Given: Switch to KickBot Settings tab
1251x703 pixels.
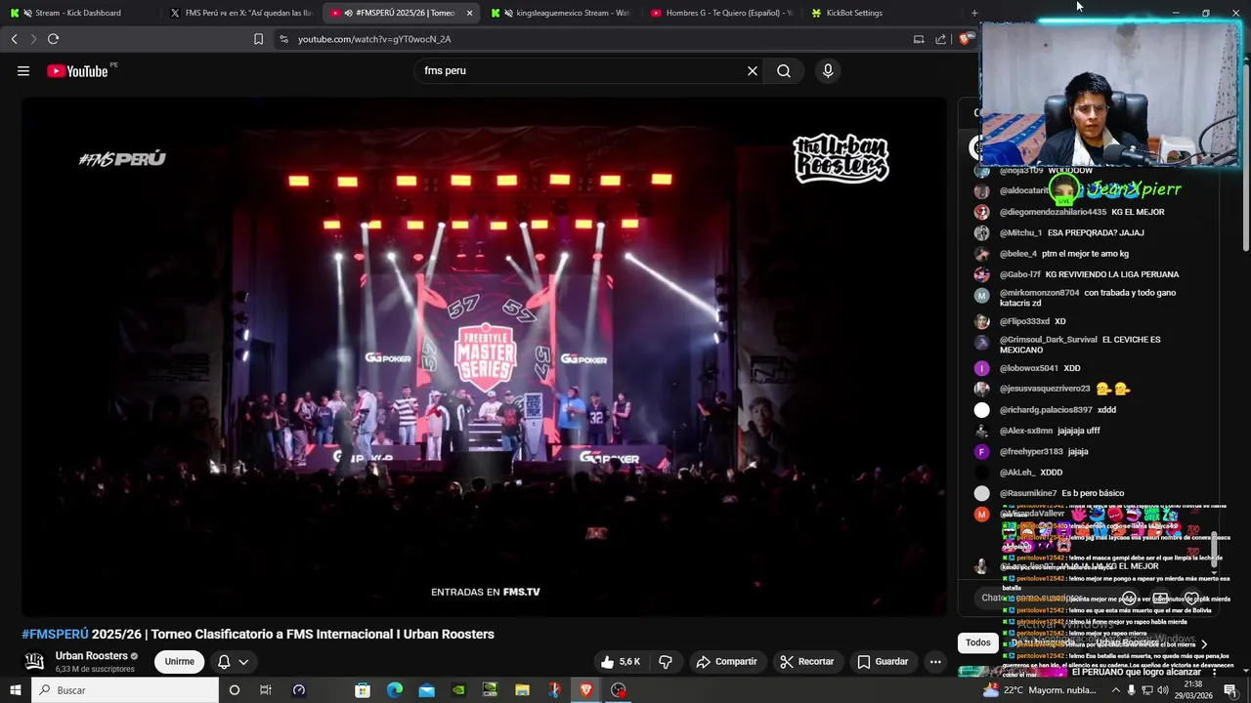Looking at the screenshot, I should tap(883, 13).
